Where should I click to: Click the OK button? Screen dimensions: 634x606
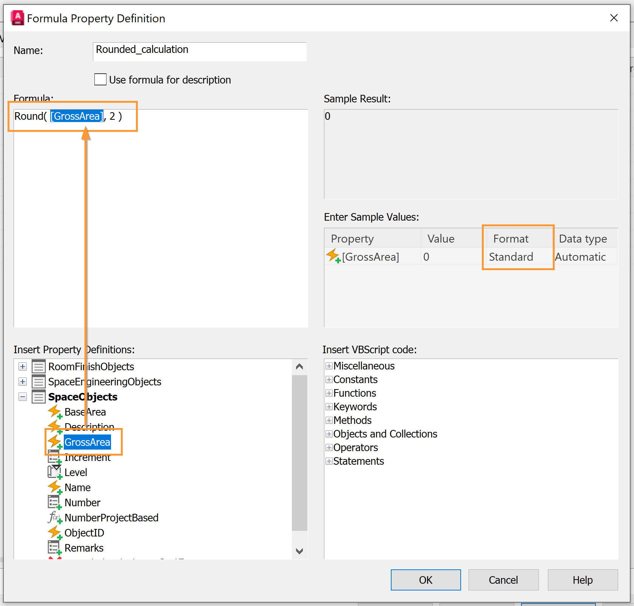[x=426, y=580]
